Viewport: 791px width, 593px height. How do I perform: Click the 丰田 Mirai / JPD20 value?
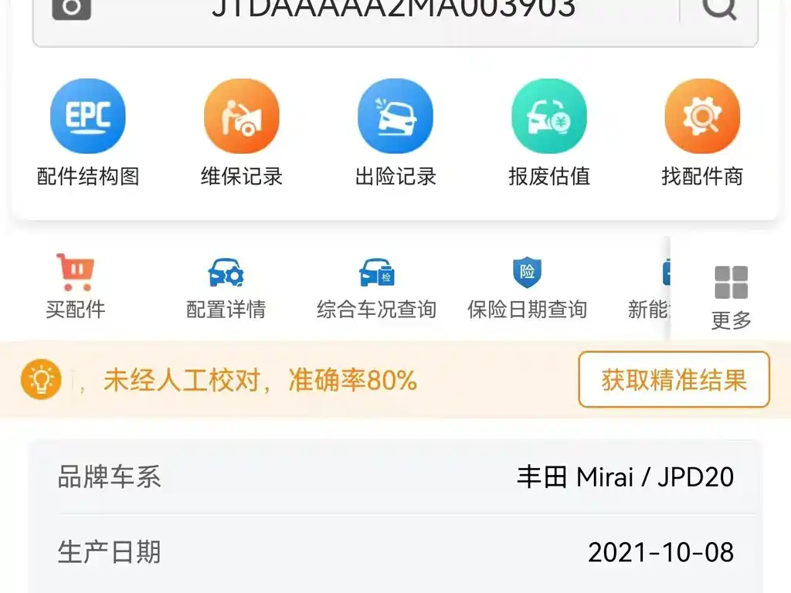626,477
